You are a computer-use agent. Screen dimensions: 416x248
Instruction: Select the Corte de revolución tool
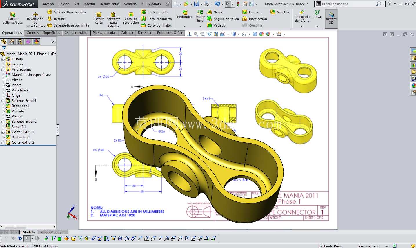pyautogui.click(x=131, y=18)
